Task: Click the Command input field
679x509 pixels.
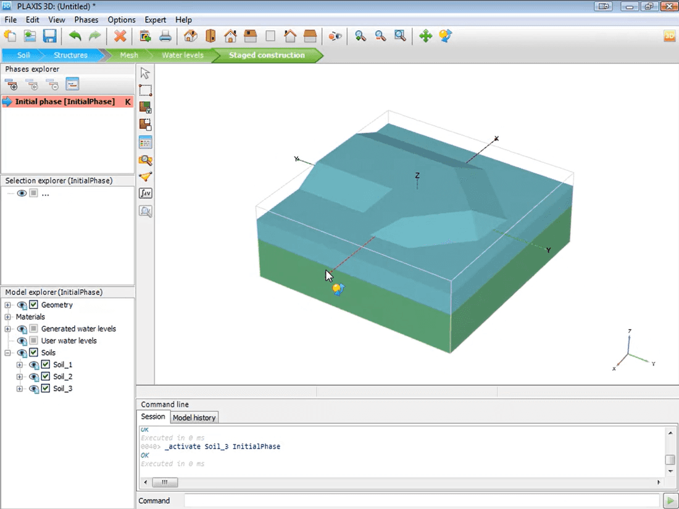Action: 422,501
